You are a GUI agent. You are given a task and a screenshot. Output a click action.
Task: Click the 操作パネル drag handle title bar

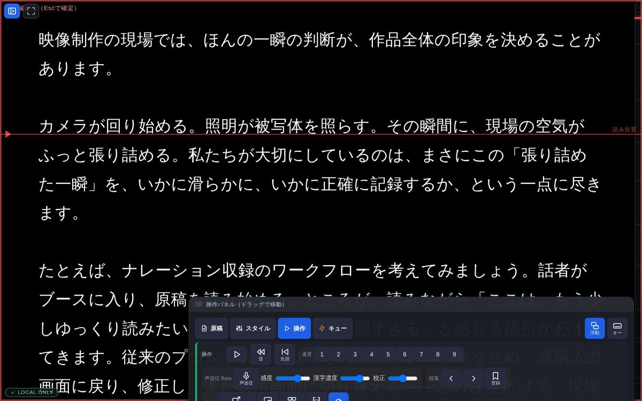point(411,304)
